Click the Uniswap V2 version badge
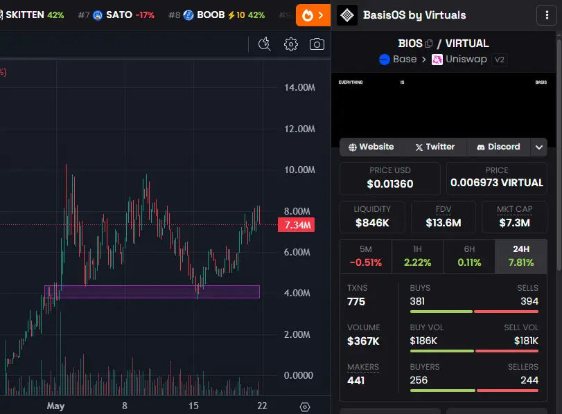This screenshot has height=414, width=562. click(x=499, y=60)
